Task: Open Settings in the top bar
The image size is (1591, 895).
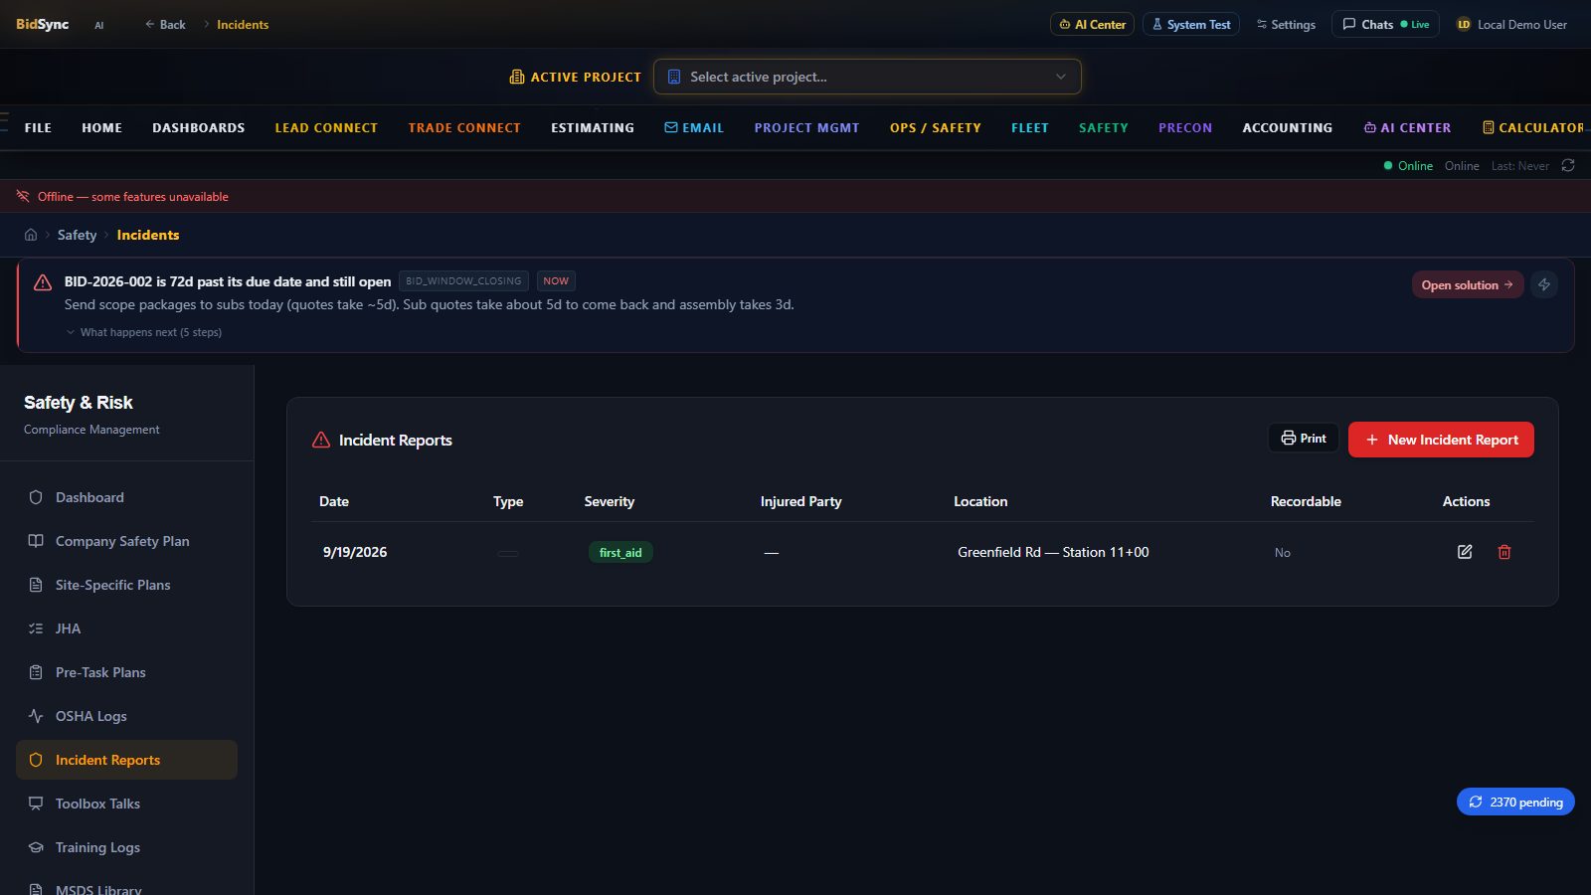Action: [1286, 25]
